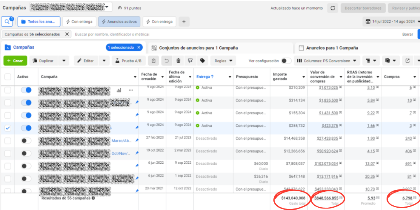Open the campaign link ending 'Marzo/Ab...'
This screenshot has height=210, width=420.
pyautogui.click(x=121, y=141)
